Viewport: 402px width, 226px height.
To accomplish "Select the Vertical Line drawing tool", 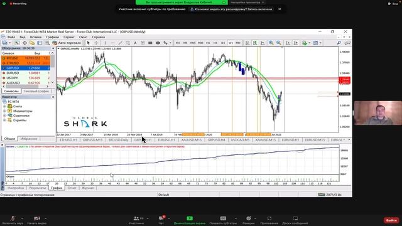I will click(105, 43).
